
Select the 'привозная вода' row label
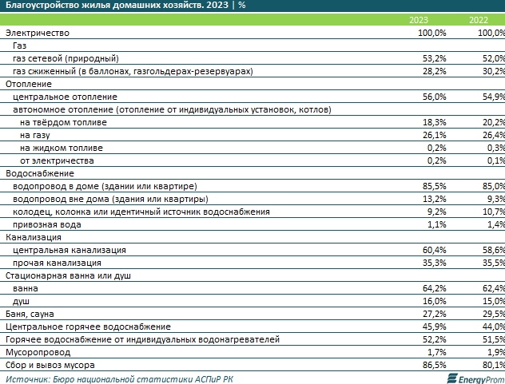pyautogui.click(x=48, y=224)
